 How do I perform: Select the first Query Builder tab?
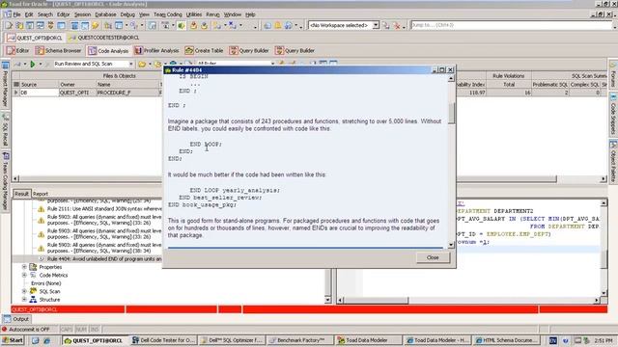click(x=249, y=51)
